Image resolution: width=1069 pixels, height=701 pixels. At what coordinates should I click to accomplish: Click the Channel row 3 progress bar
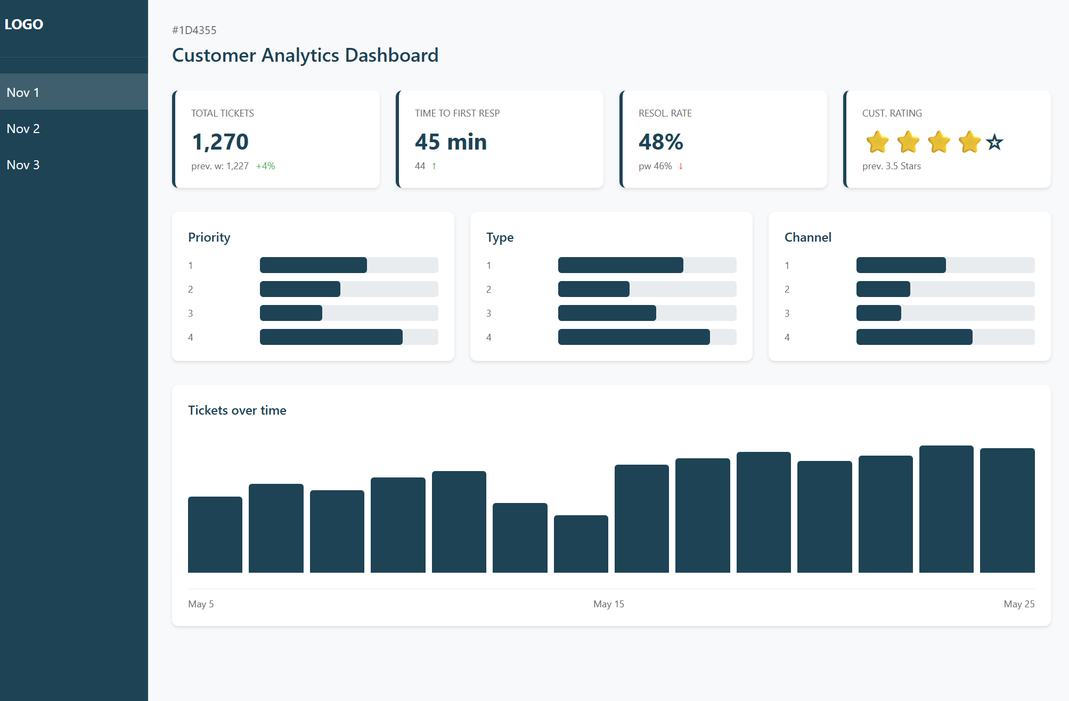pyautogui.click(x=945, y=313)
